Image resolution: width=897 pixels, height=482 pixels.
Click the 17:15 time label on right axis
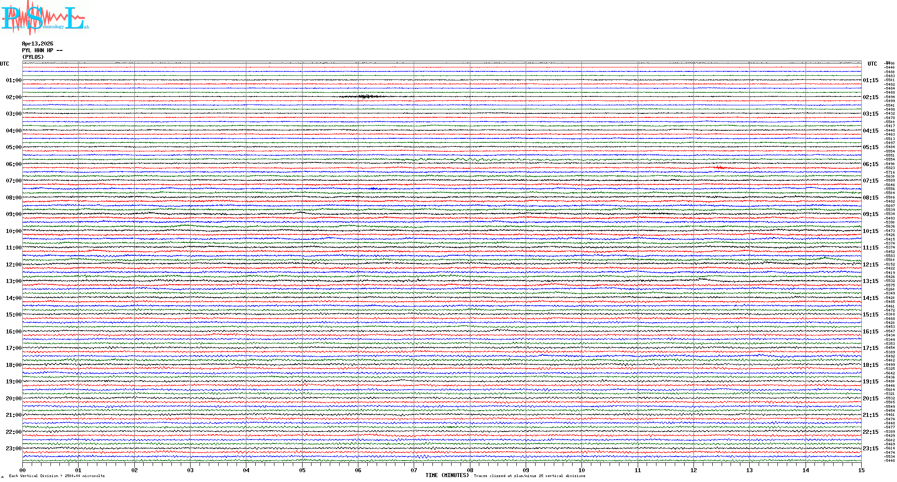coord(870,348)
